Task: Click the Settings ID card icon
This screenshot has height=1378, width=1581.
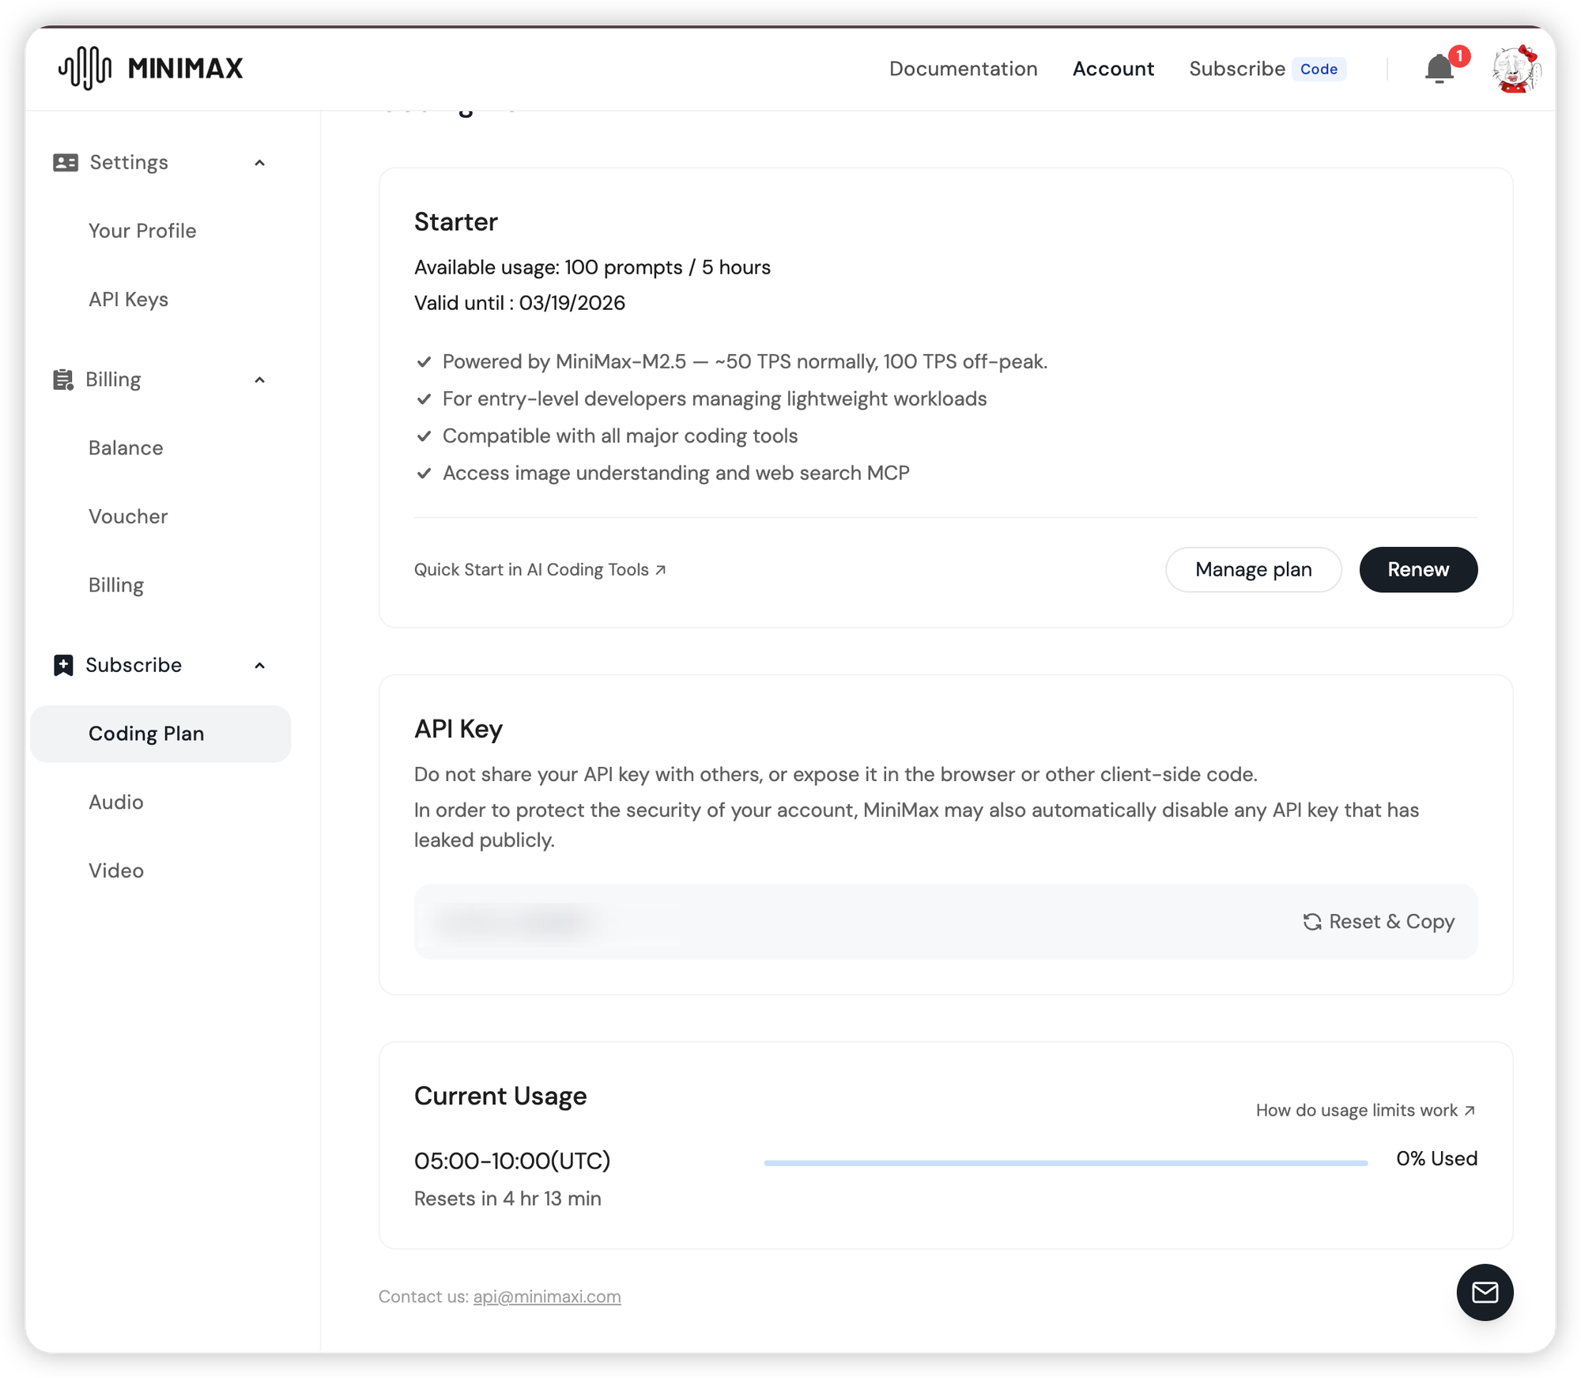Action: [x=65, y=163]
